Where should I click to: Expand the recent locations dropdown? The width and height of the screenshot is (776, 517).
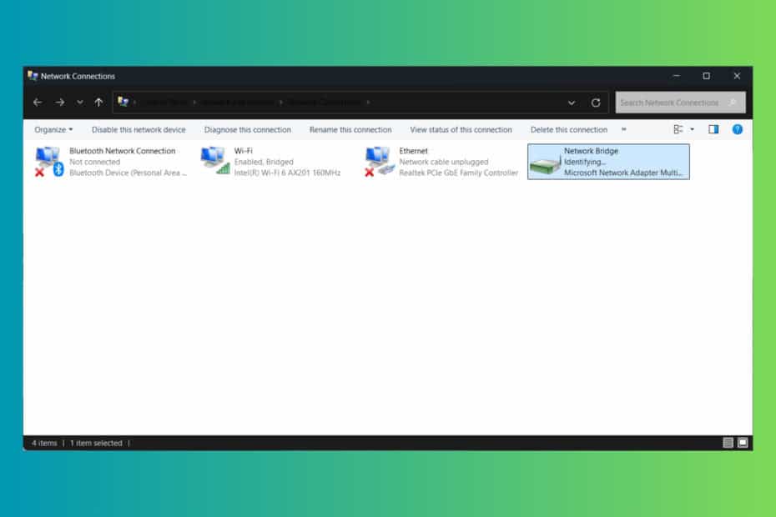(80, 103)
